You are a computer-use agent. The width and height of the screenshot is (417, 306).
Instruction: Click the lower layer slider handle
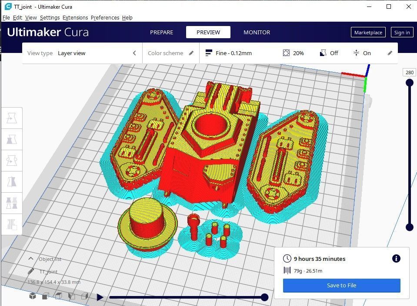point(410,227)
